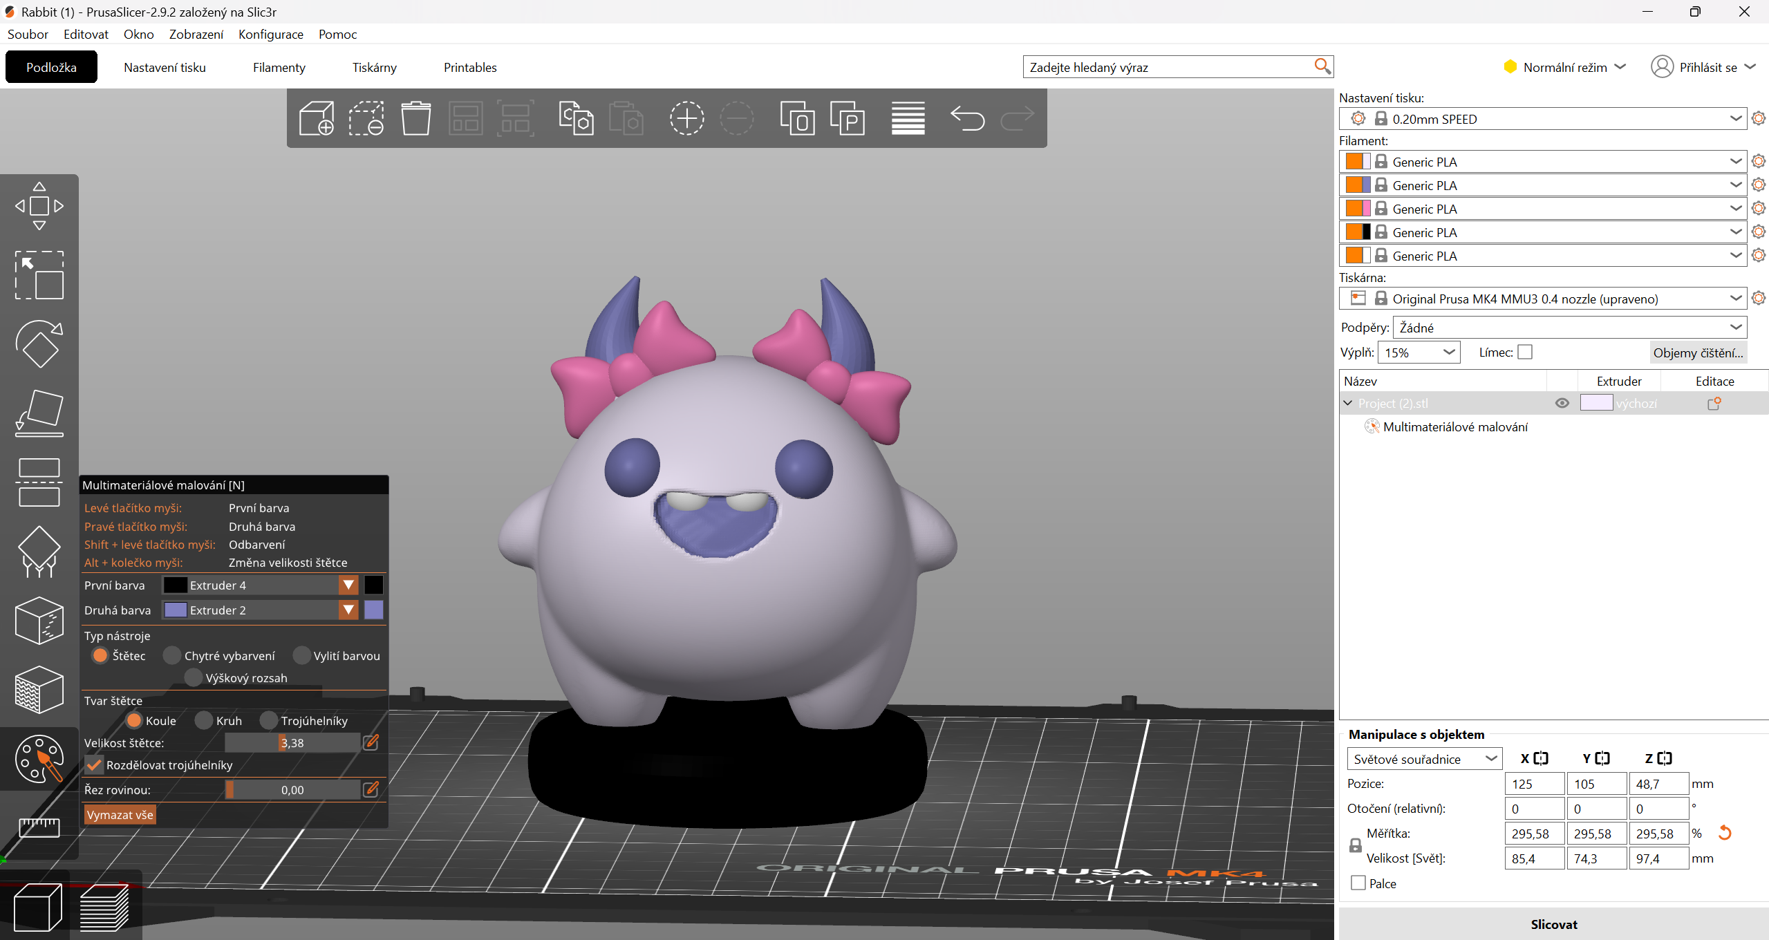The width and height of the screenshot is (1769, 940).
Task: Open the Measure ruler tool
Action: pyautogui.click(x=39, y=827)
